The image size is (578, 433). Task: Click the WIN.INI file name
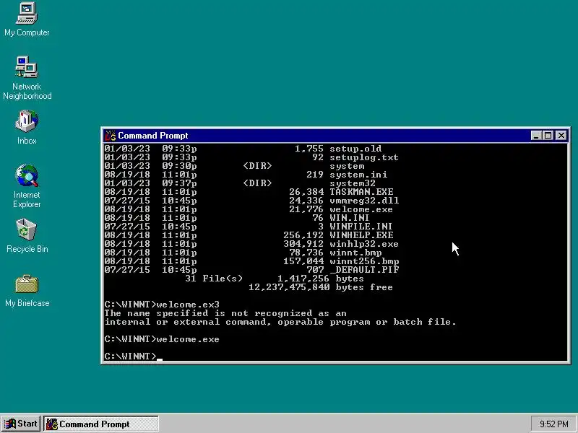[x=350, y=218]
